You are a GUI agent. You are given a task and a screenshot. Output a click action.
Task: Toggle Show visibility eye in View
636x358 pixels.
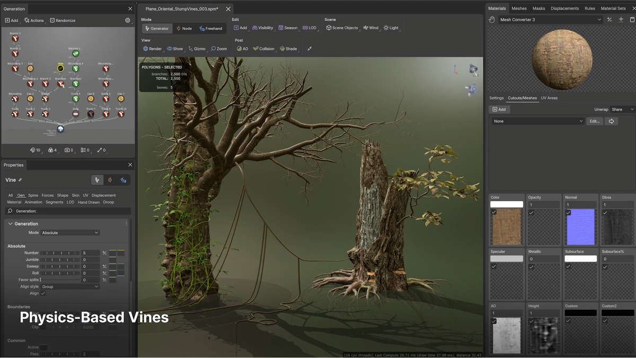click(175, 49)
